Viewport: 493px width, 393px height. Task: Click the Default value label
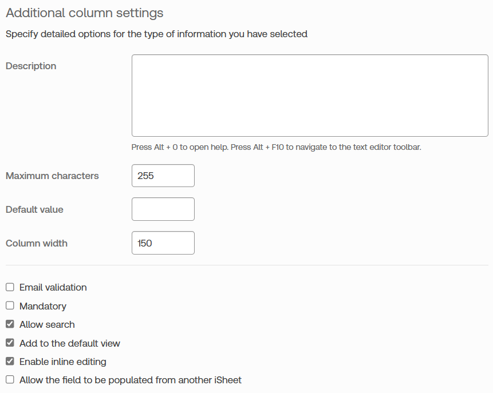tap(34, 209)
